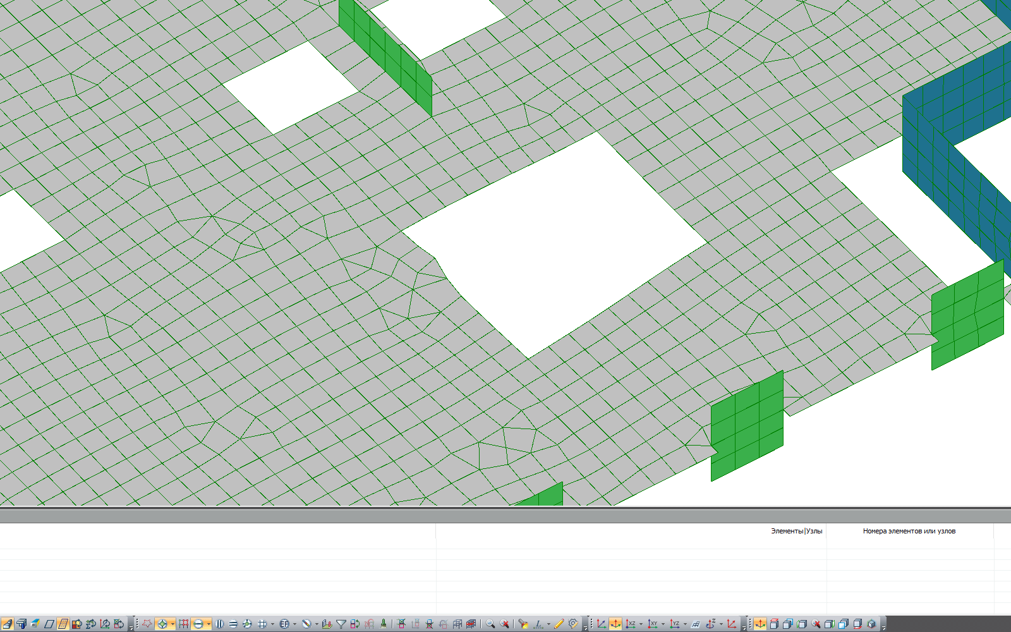The image size is (1011, 632).
Task: Click the magnifying glass zoom icon
Action: coord(490,624)
